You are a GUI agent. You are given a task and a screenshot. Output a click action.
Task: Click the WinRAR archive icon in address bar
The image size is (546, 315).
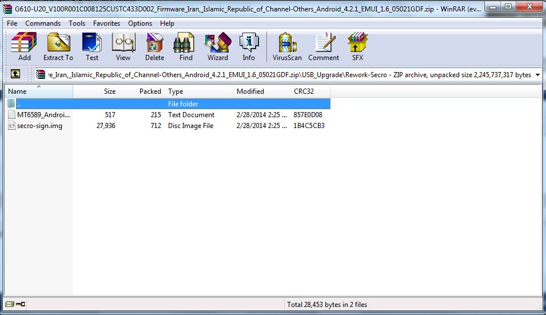[x=41, y=74]
